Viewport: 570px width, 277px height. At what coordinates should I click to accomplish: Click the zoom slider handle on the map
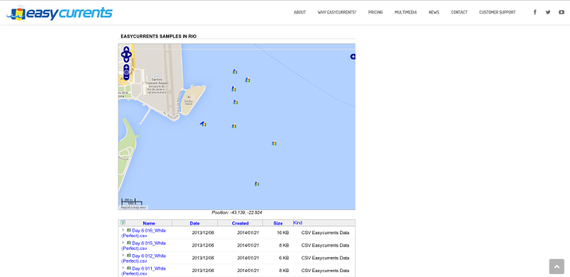[126, 73]
